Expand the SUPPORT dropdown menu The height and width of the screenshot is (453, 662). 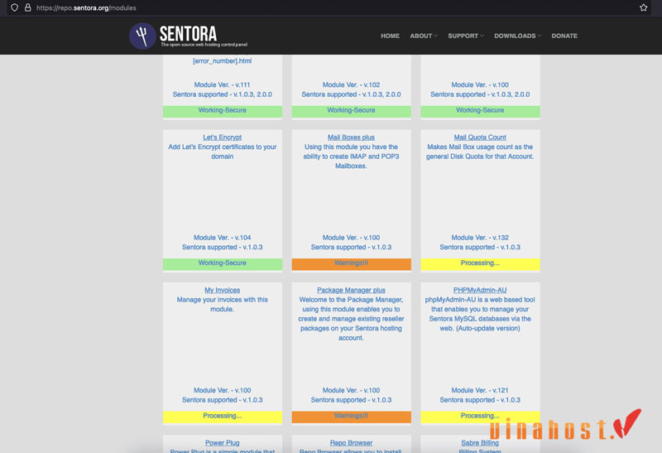466,36
